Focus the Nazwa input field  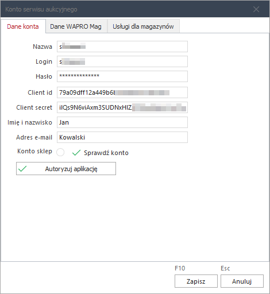pyautogui.click(x=122, y=47)
